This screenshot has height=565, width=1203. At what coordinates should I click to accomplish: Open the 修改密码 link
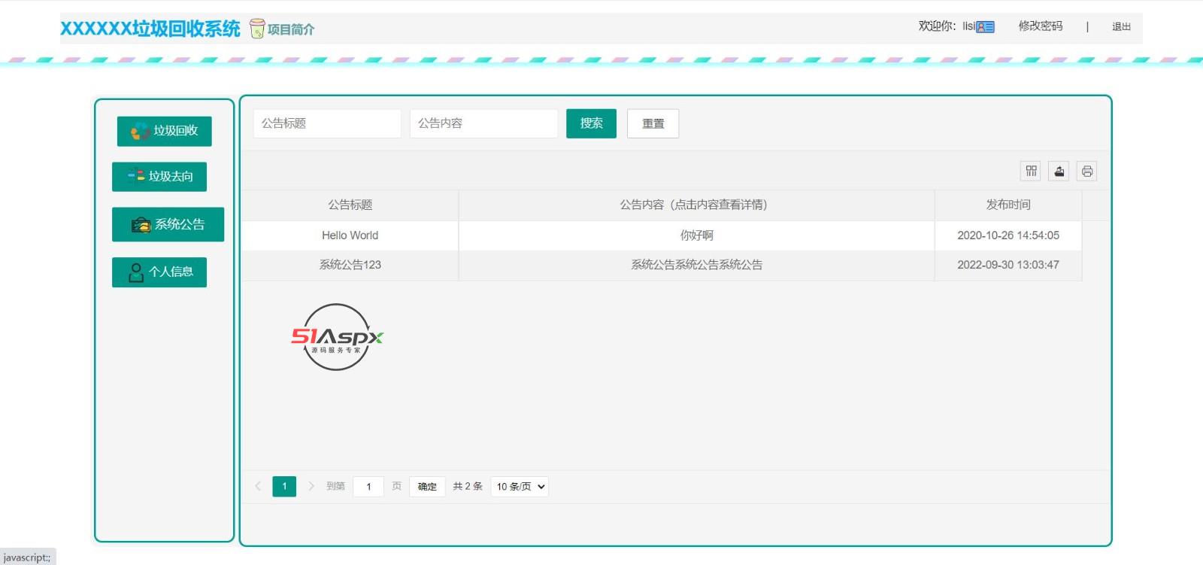coord(1041,26)
